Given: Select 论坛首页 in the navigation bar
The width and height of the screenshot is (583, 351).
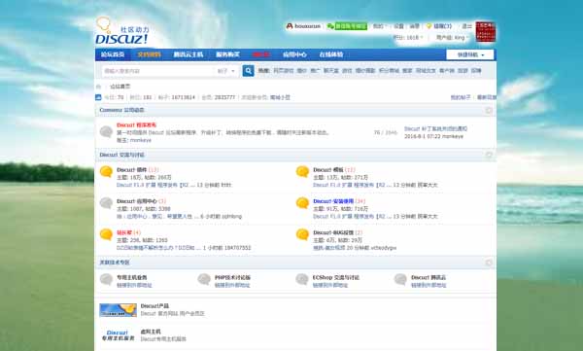Looking at the screenshot, I should pyautogui.click(x=113, y=54).
